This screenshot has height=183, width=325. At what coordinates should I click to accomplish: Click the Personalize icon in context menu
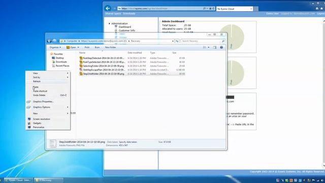pyautogui.click(x=29, y=127)
